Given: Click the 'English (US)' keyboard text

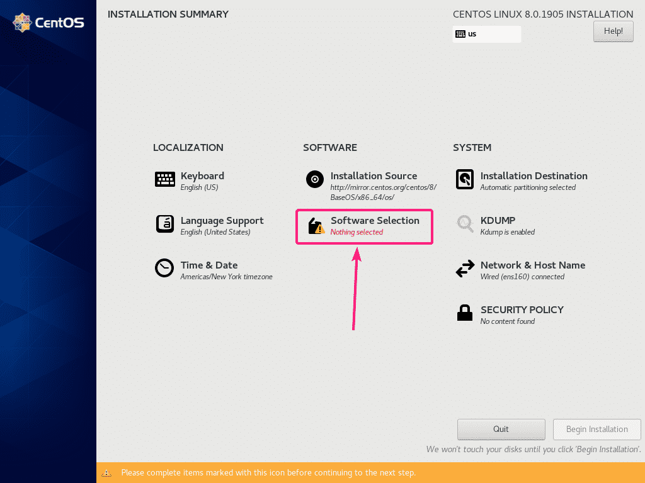Looking at the screenshot, I should pos(199,187).
